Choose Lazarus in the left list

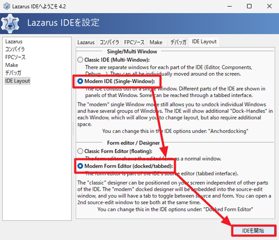[x=14, y=41]
